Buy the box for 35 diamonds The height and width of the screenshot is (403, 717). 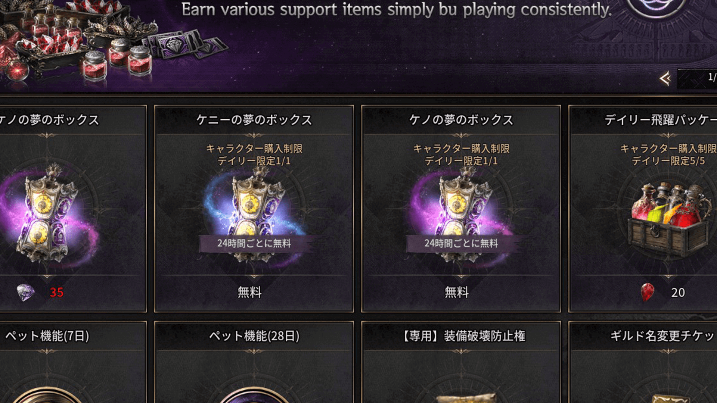pyautogui.click(x=56, y=292)
